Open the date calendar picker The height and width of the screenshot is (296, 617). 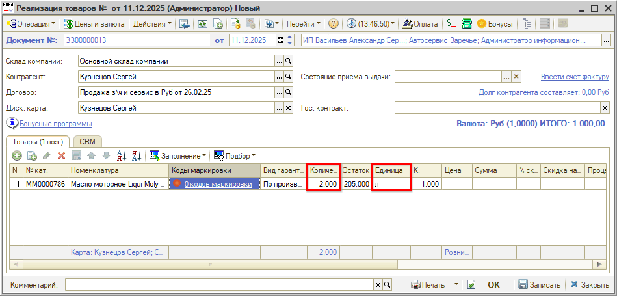(x=281, y=40)
